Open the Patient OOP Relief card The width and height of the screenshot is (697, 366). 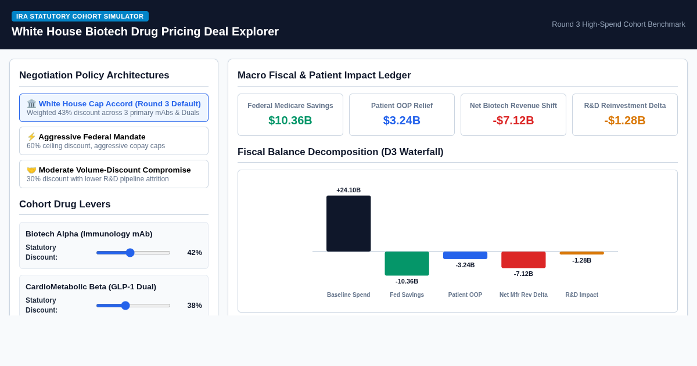402,115
